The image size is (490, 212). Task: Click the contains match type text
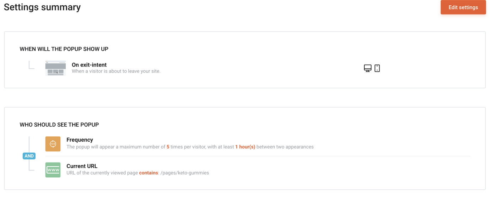click(149, 173)
